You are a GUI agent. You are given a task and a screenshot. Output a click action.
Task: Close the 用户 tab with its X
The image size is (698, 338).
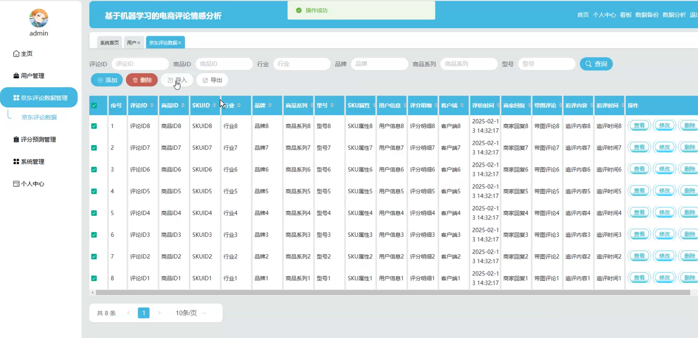click(x=138, y=43)
